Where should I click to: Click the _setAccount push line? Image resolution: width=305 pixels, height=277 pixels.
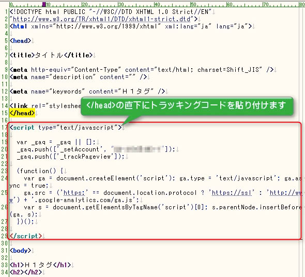(x=96, y=149)
